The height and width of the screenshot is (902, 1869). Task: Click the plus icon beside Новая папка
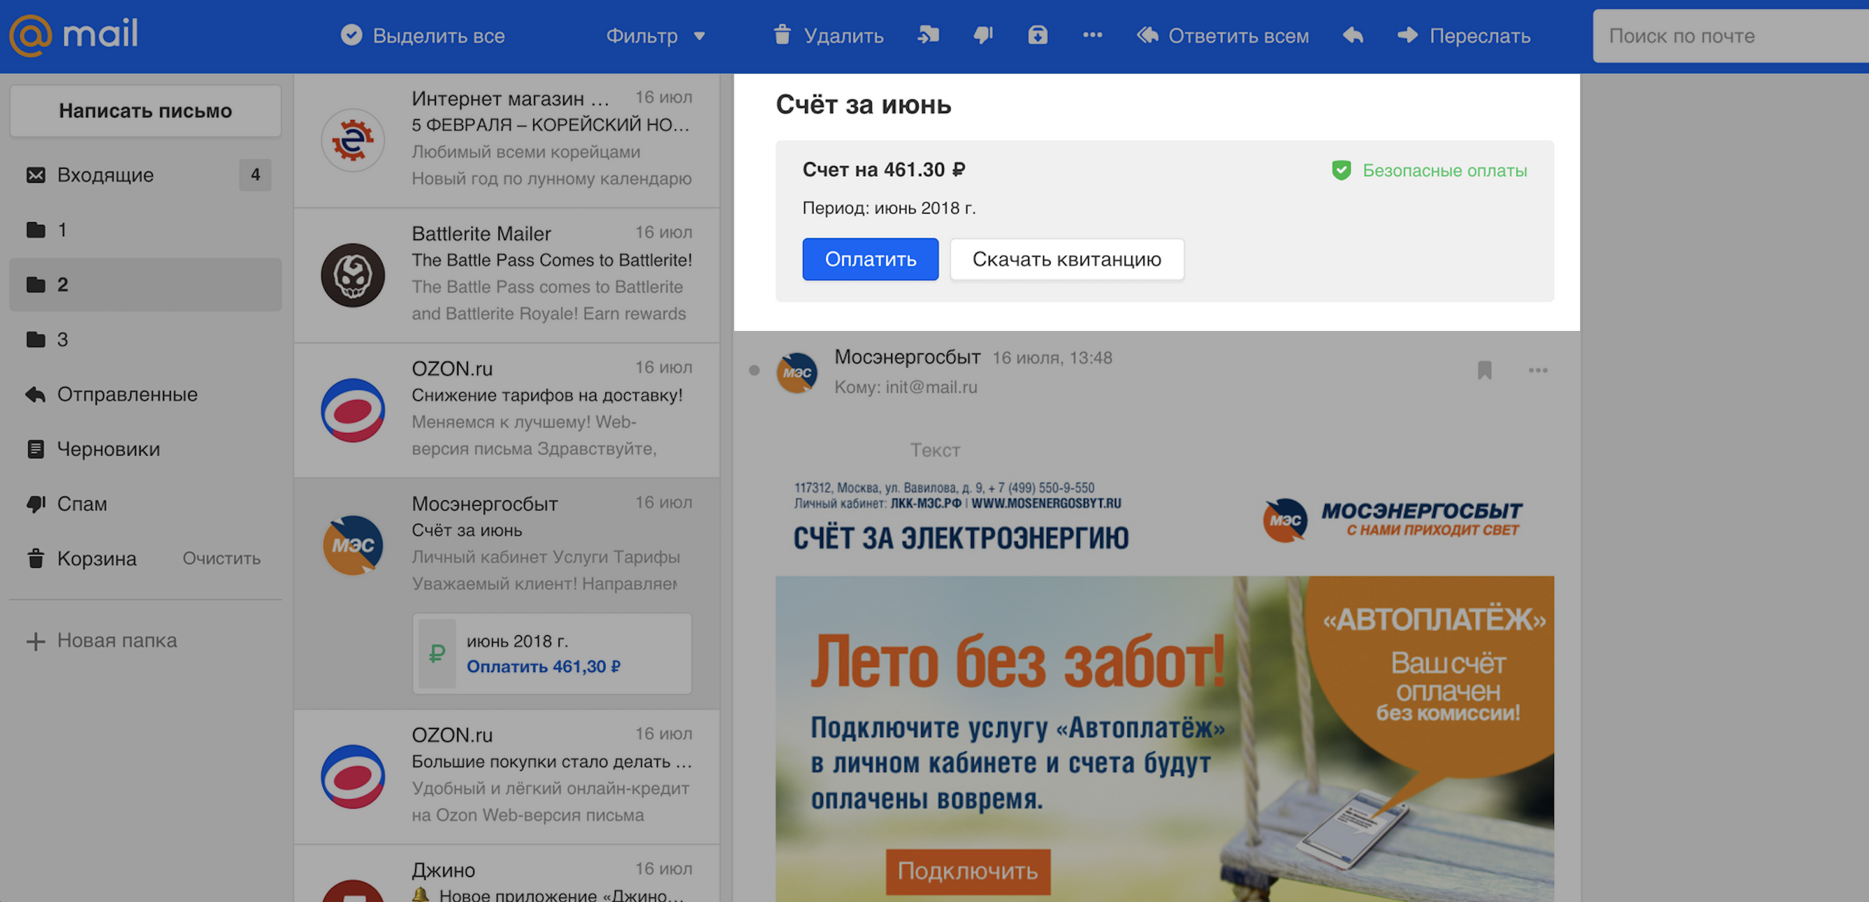click(x=35, y=641)
